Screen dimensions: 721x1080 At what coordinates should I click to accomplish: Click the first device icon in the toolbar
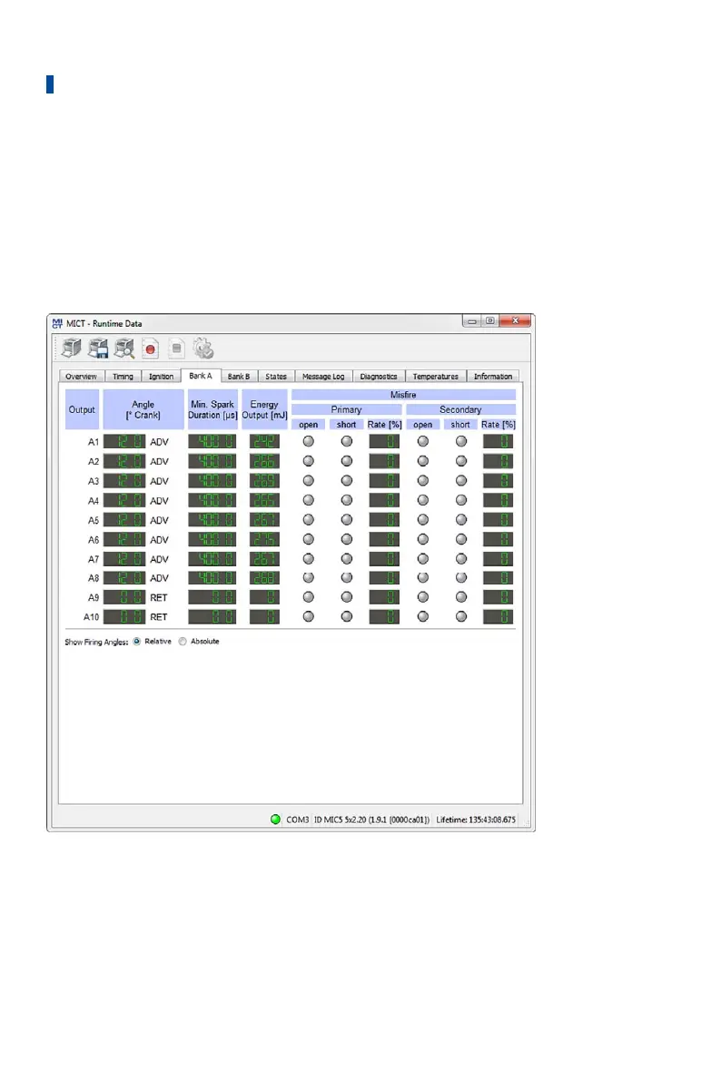click(x=72, y=349)
